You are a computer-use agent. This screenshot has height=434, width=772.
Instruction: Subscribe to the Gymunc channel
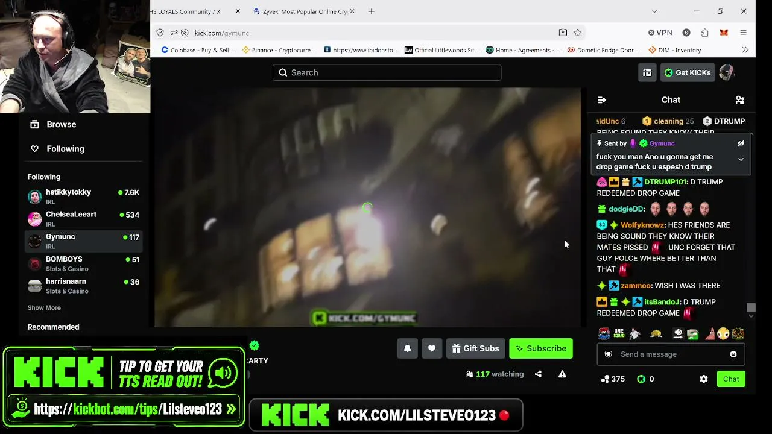pos(541,348)
